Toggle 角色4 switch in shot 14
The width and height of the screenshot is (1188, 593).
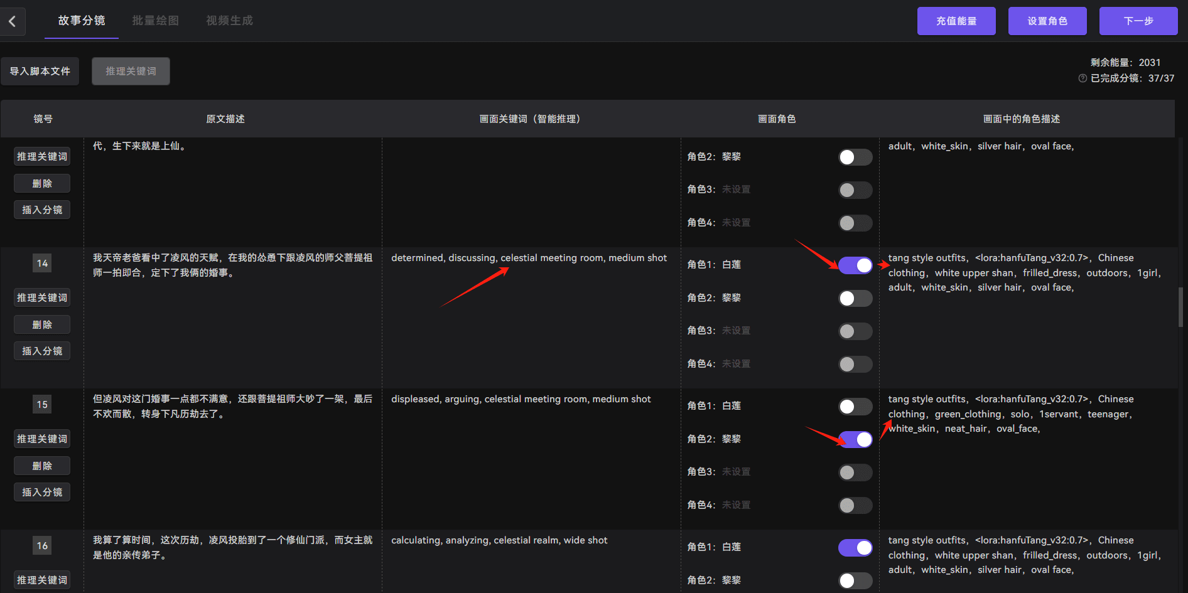click(x=855, y=364)
